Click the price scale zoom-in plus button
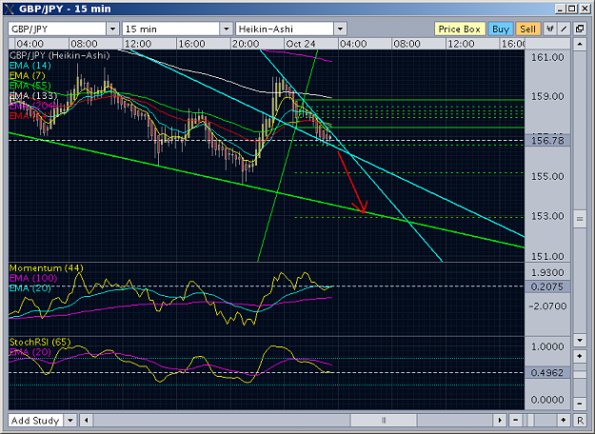This screenshot has width=595, height=434. click(x=580, y=356)
